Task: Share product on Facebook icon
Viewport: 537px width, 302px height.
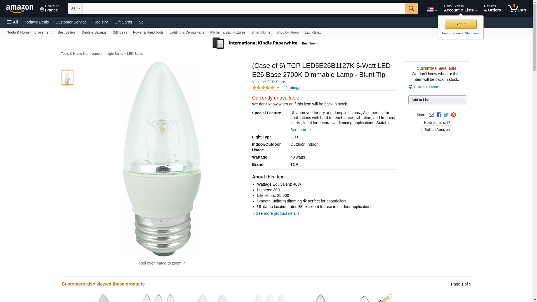Action: (439, 115)
